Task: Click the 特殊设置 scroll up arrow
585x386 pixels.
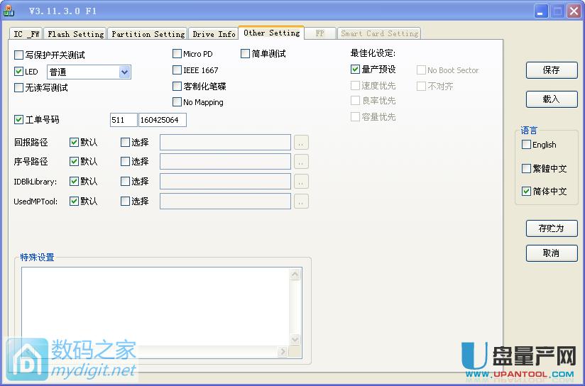Action: tap(295, 275)
